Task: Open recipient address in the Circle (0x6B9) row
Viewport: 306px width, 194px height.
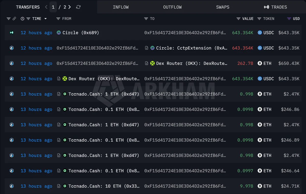Action: point(185,33)
